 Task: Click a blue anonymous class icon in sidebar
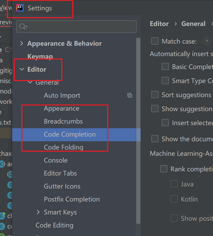tap(9, 185)
